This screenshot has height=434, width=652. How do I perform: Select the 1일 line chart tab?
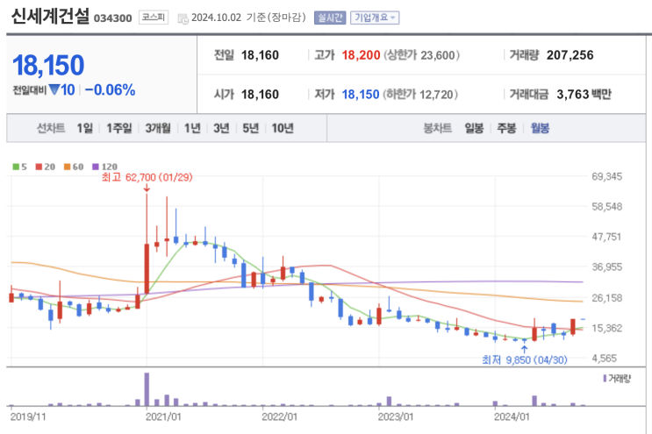[x=85, y=128]
